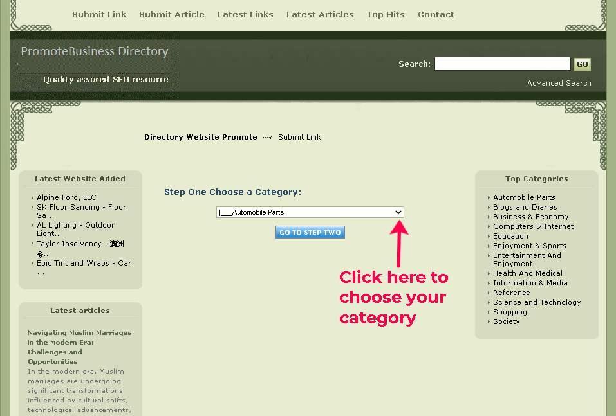The width and height of the screenshot is (616, 416).
Task: Click the Muslim marriages article excerpt text
Action: (x=79, y=391)
